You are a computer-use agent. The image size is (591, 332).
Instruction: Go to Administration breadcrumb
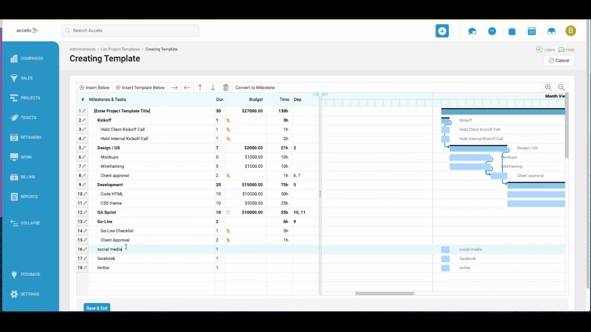tap(83, 49)
